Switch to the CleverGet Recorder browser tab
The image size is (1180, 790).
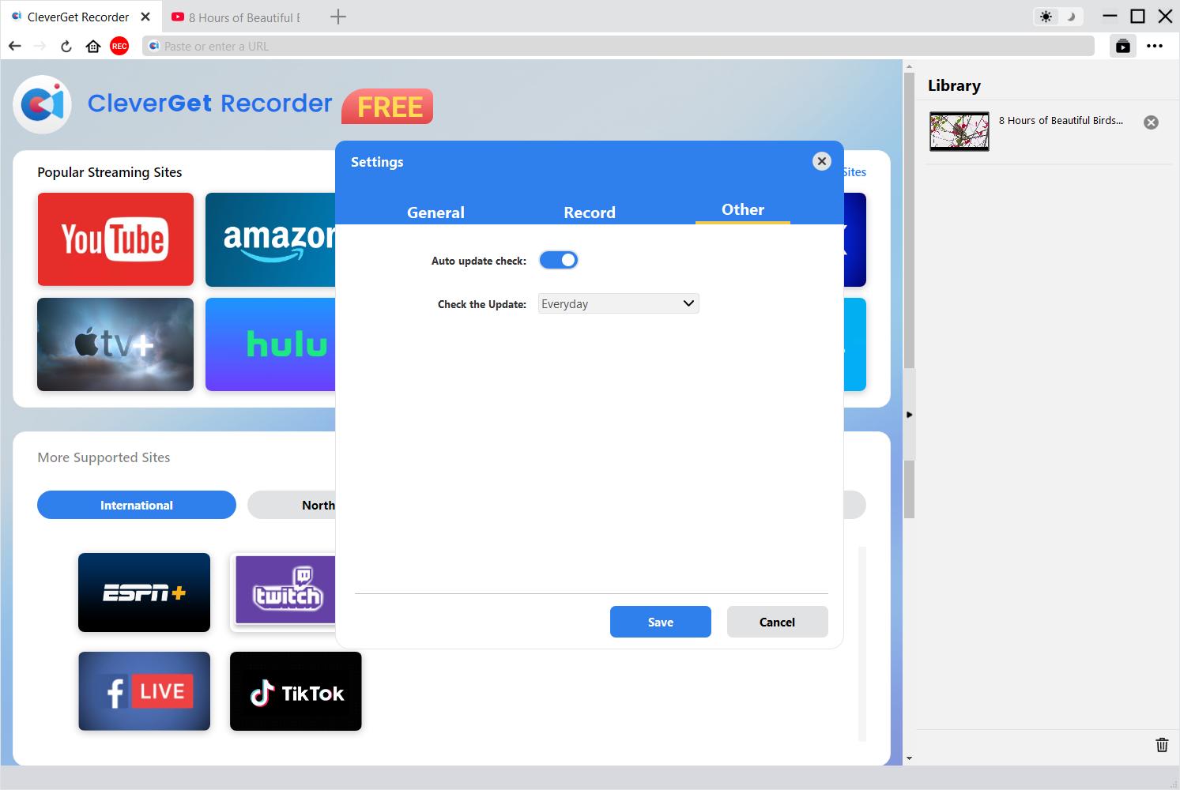coord(82,17)
